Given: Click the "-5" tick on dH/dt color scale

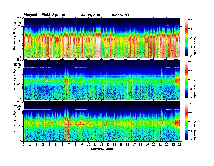Looking at the screenshot, I should pos(191,20).
